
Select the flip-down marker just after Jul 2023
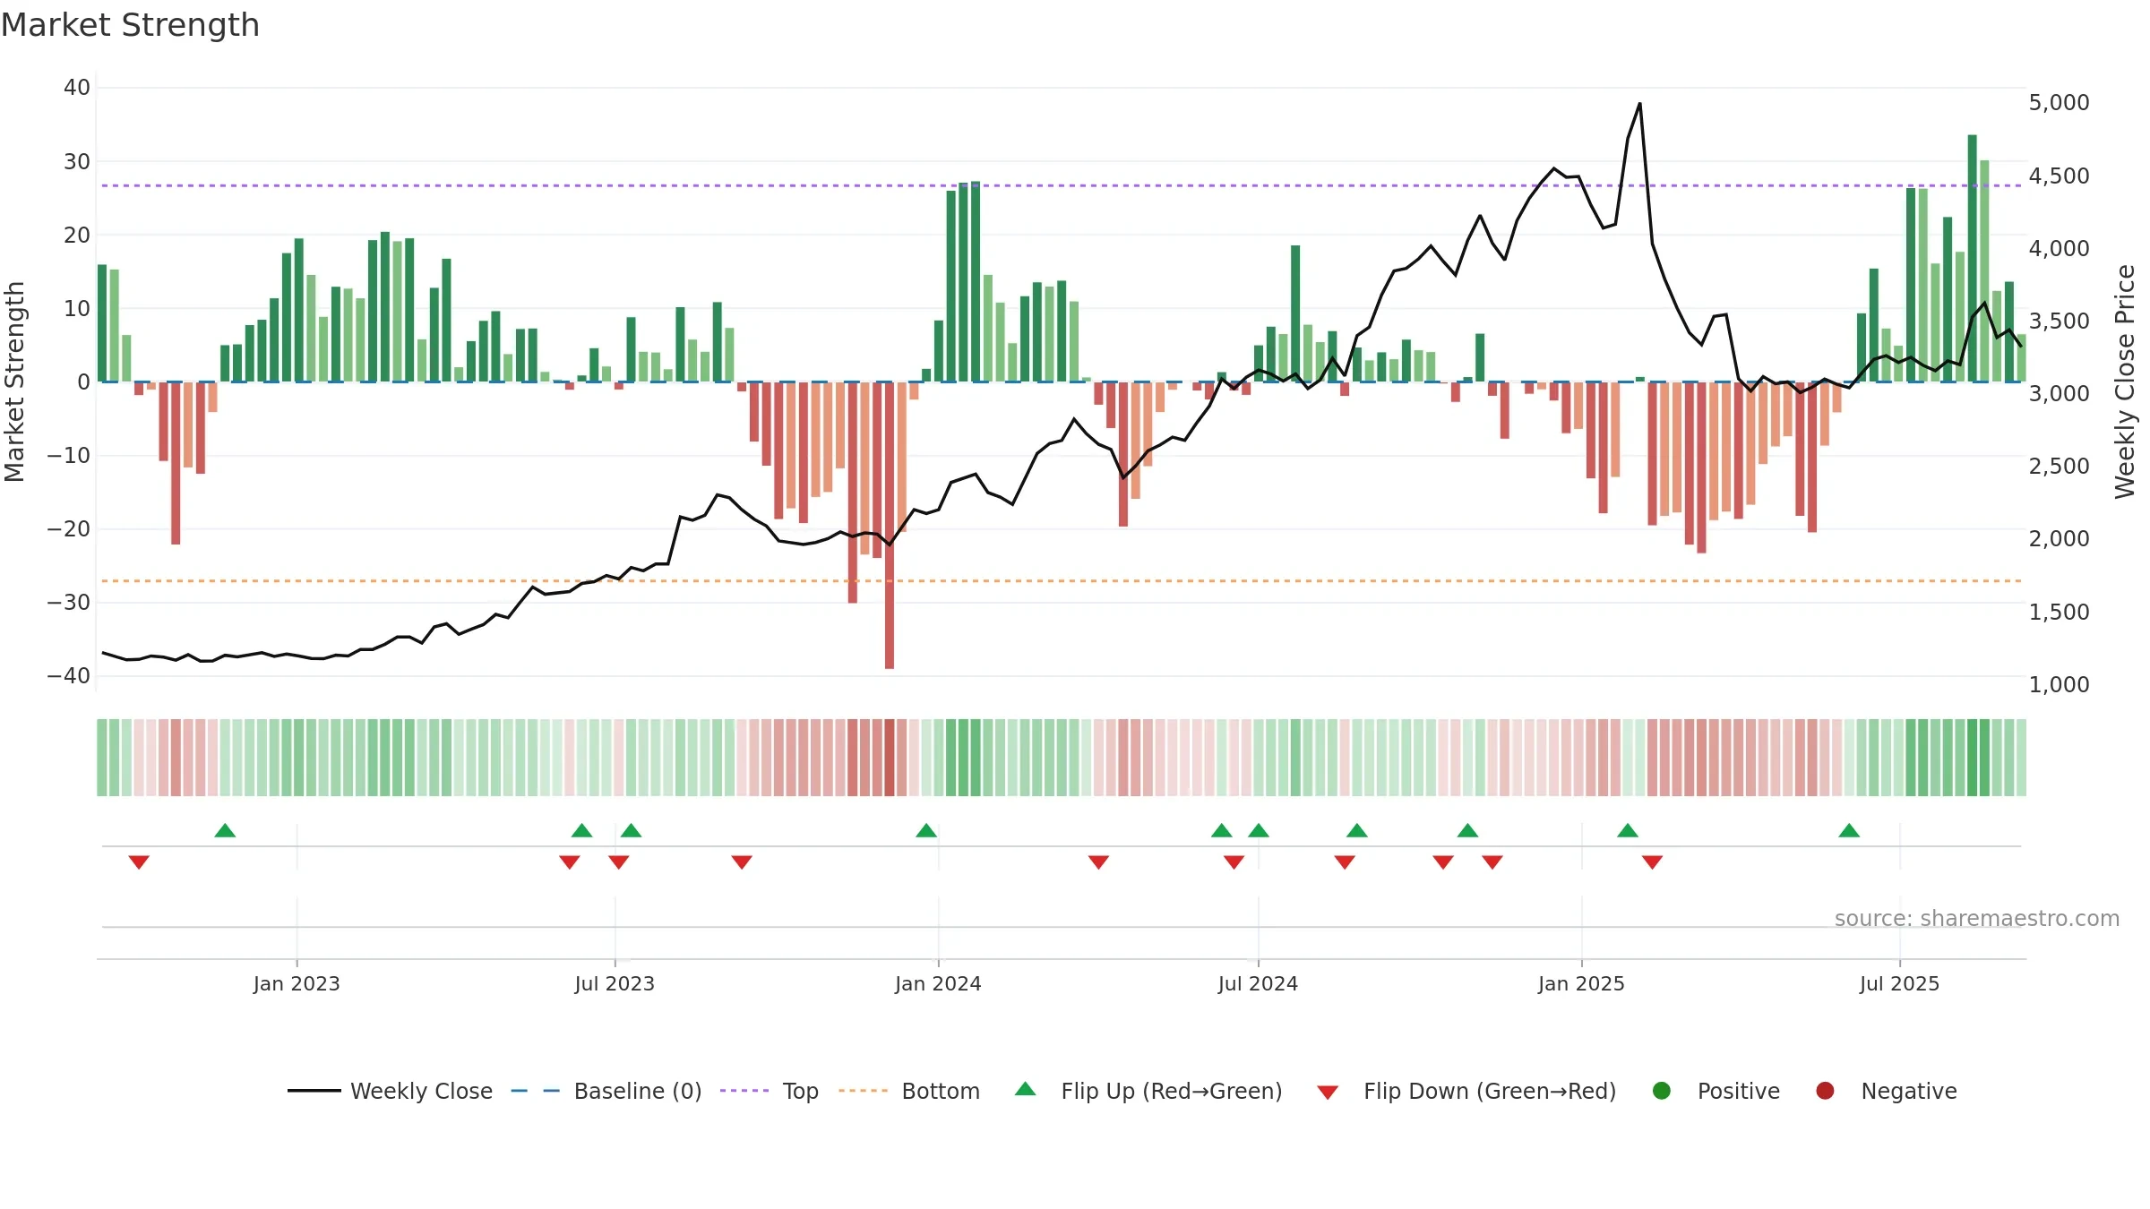click(619, 862)
